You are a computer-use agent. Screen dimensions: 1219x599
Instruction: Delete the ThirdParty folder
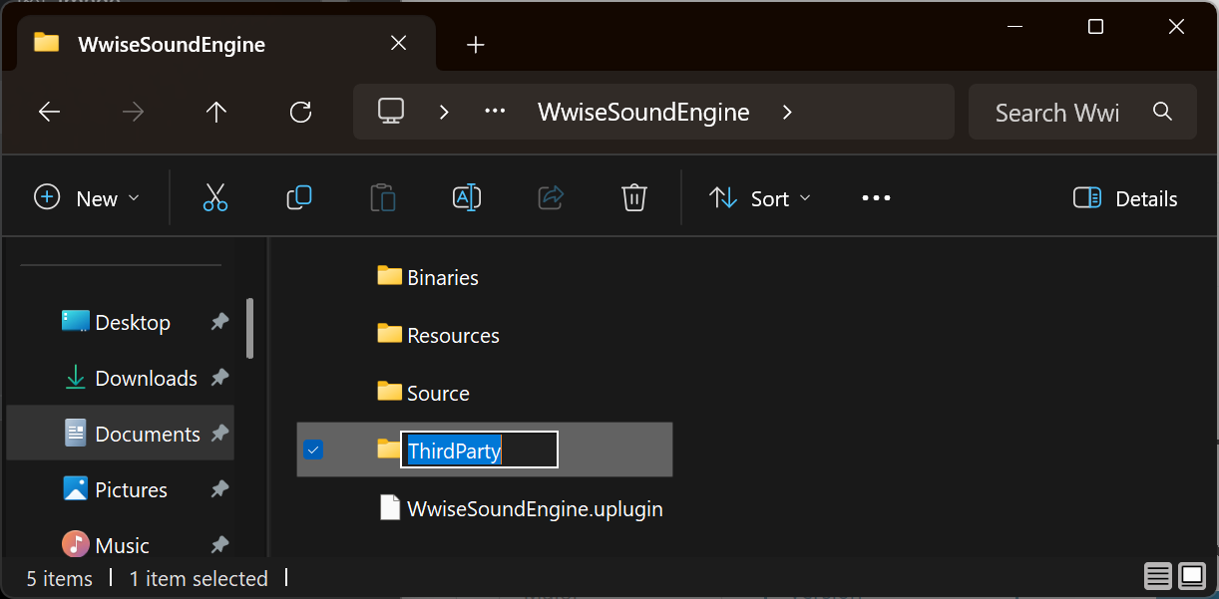click(x=633, y=197)
